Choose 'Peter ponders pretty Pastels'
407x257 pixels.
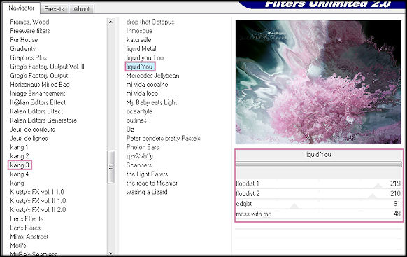(x=163, y=138)
